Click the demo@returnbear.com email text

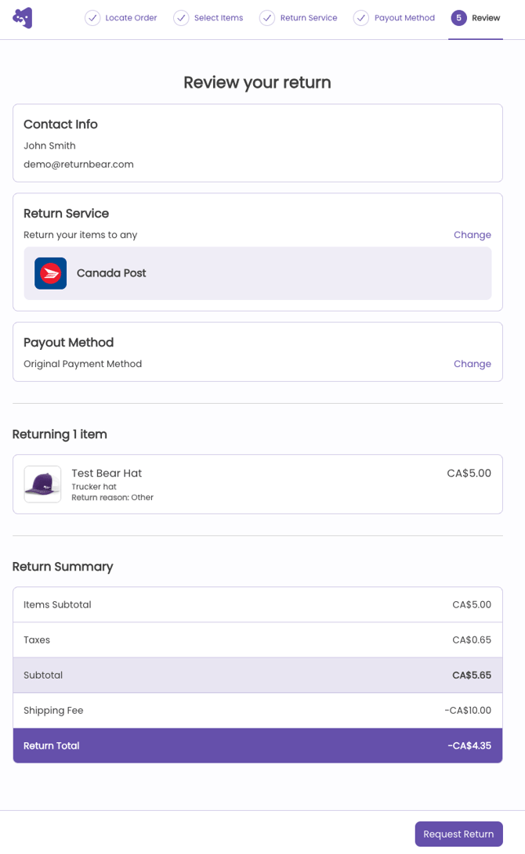pyautogui.click(x=78, y=164)
